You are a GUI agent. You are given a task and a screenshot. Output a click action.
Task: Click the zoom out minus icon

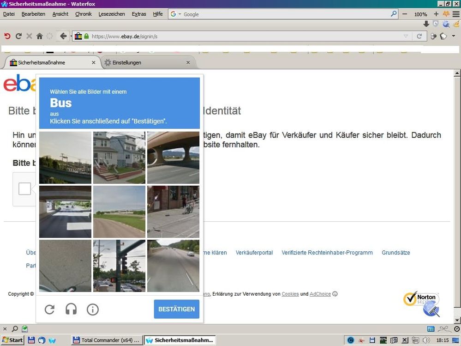click(405, 14)
